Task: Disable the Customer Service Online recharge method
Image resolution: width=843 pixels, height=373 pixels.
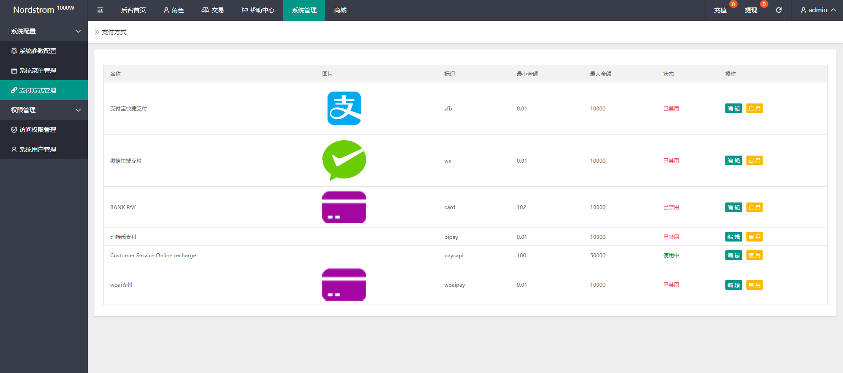Action: point(754,256)
